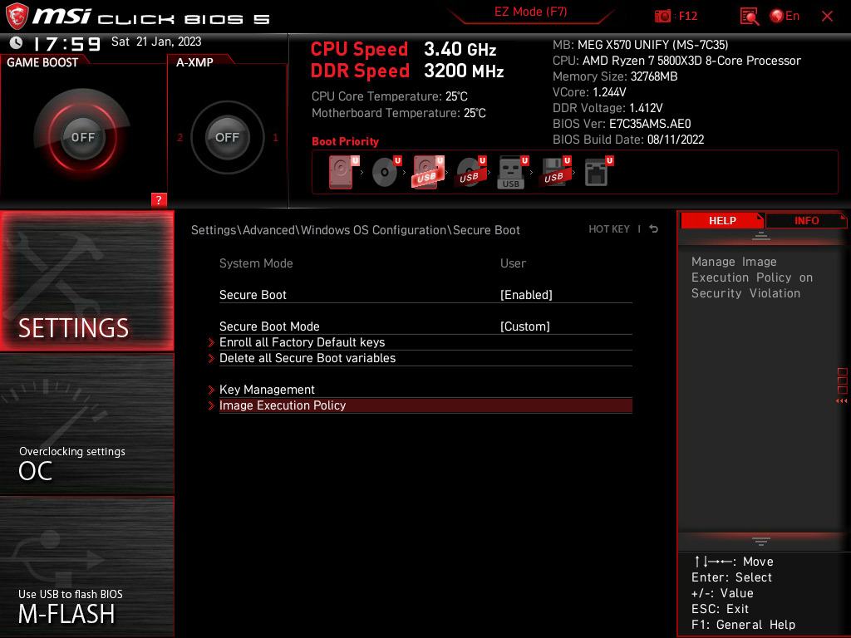The height and width of the screenshot is (638, 851).
Task: Switch to EZ Mode (F7)
Action: [530, 12]
